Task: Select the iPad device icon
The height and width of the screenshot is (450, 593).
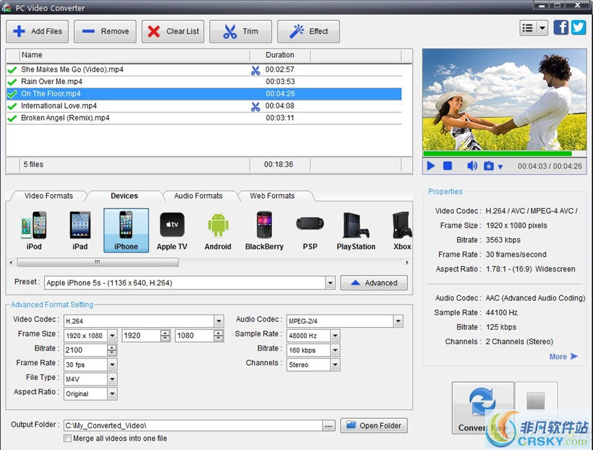Action: tap(80, 230)
